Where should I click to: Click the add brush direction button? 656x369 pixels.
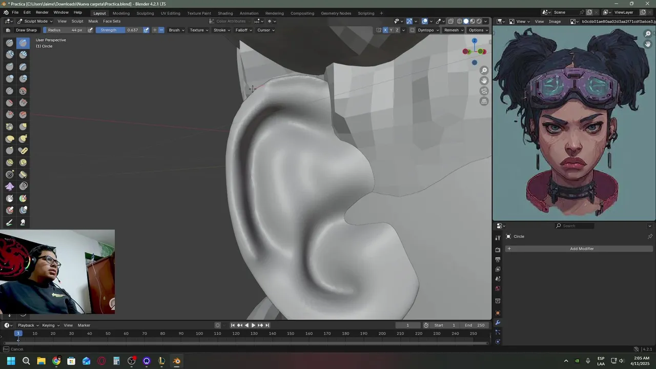[155, 30]
